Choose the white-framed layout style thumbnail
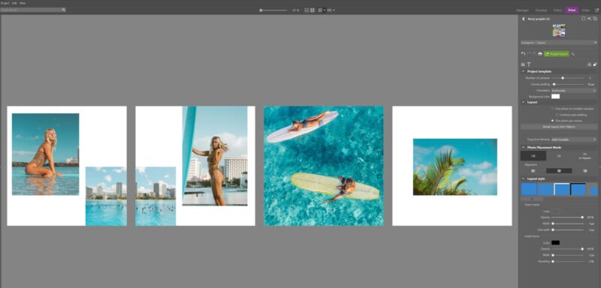 [562, 189]
